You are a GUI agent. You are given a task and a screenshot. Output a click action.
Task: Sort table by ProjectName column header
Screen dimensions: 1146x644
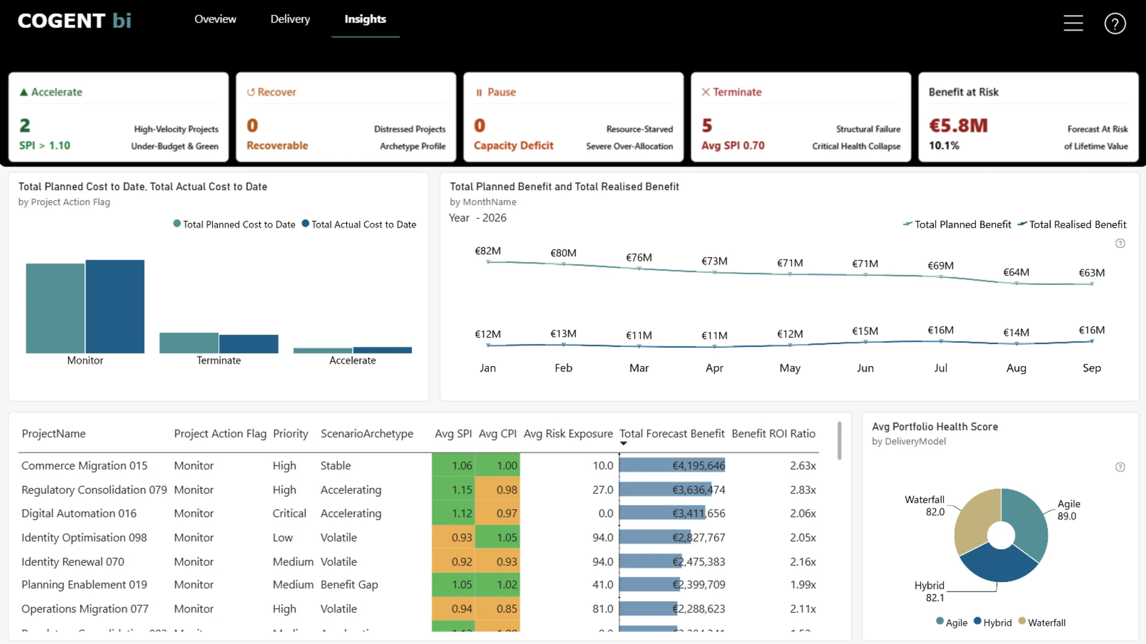coord(54,434)
